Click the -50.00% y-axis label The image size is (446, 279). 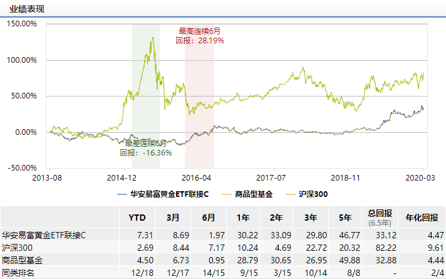pos(23,167)
